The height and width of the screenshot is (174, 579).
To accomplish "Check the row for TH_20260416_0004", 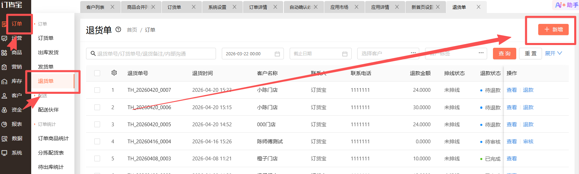I will 97,141.
